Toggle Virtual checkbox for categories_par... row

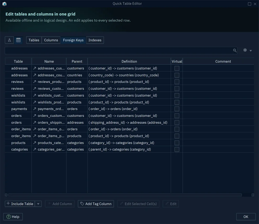(x=177, y=149)
